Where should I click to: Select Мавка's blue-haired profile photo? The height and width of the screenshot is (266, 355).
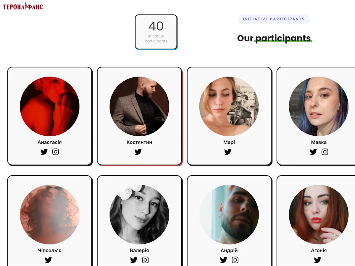point(319,106)
